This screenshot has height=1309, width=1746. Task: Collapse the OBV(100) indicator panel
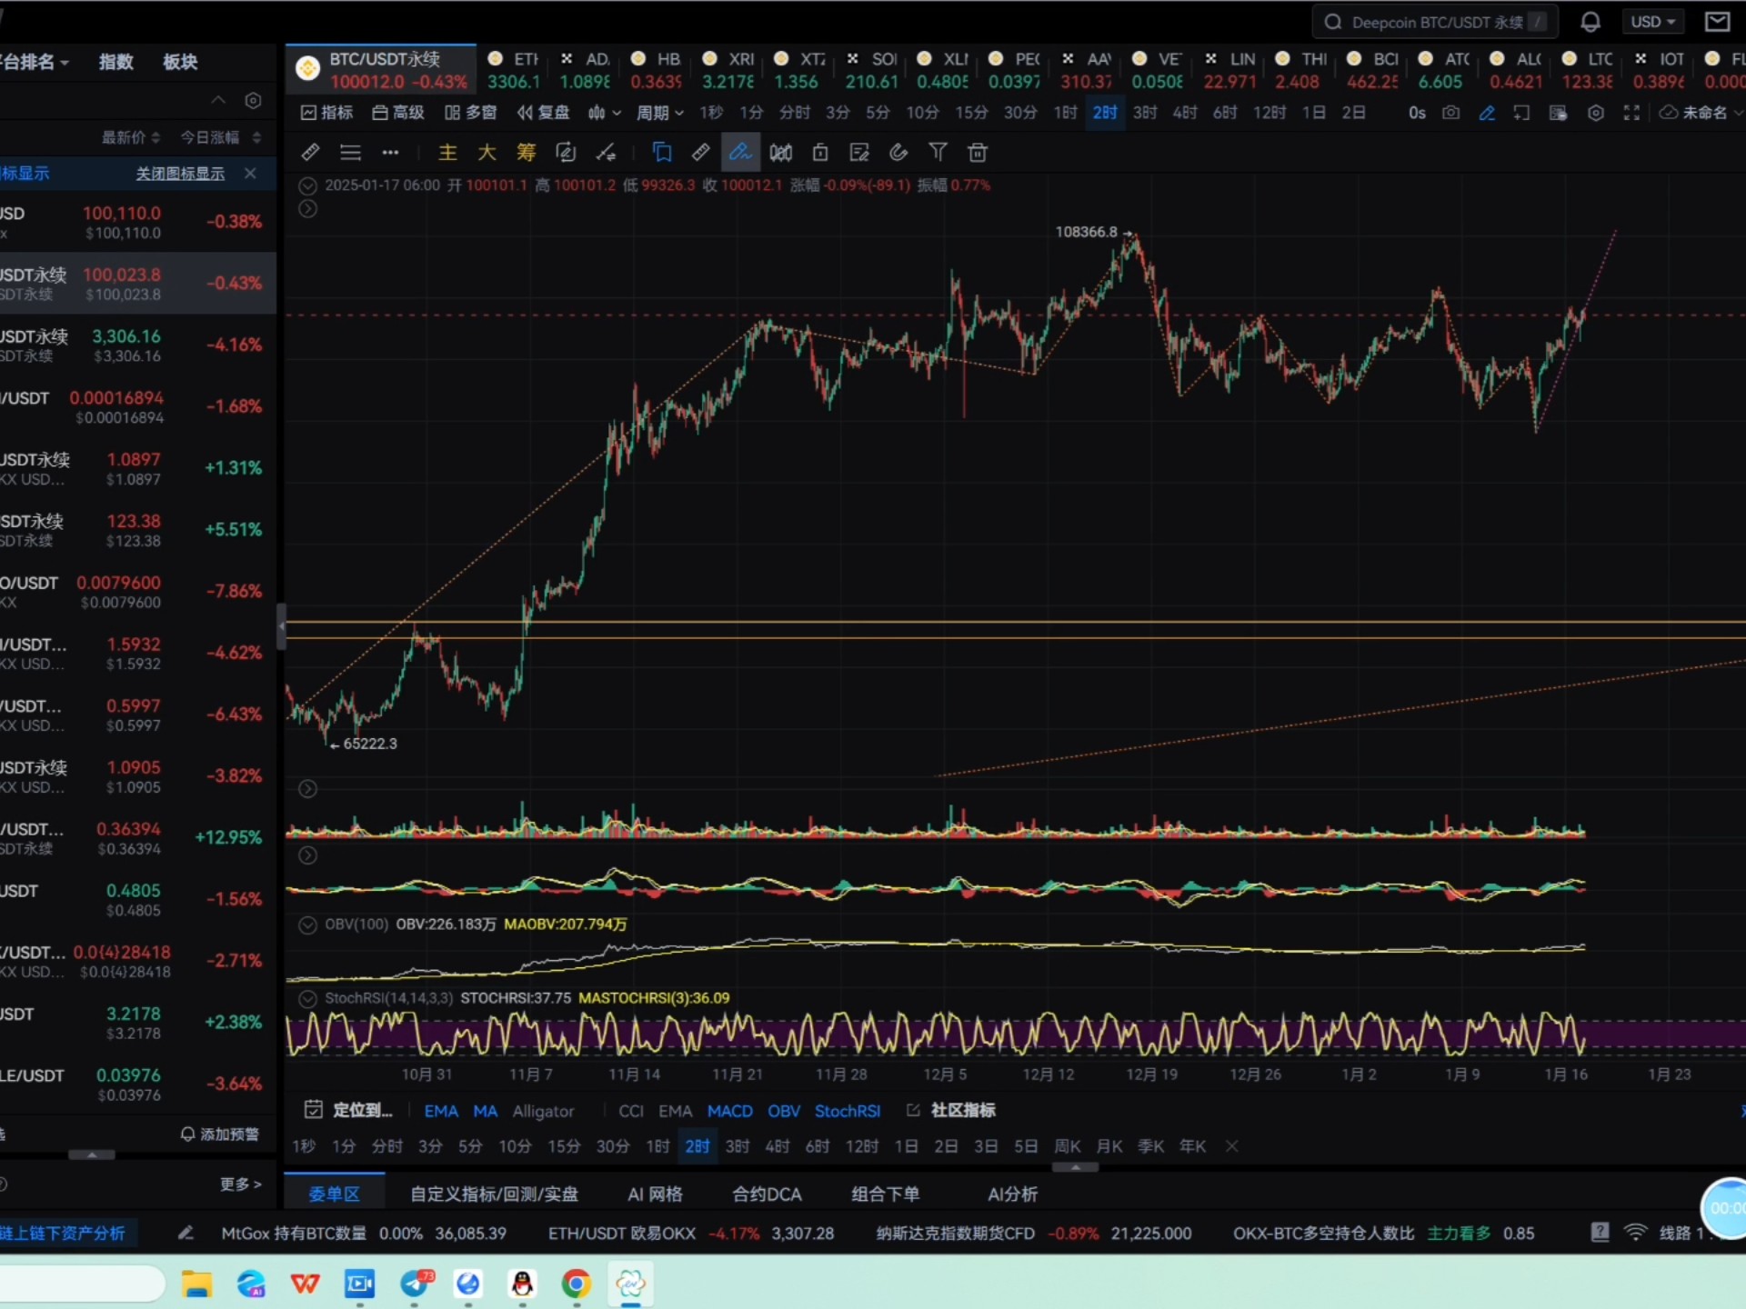[x=308, y=924]
